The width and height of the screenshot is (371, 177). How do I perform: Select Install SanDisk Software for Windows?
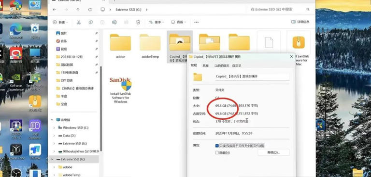click(x=120, y=90)
